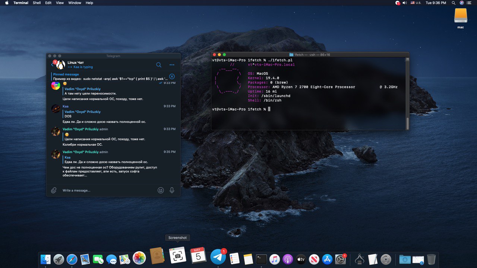Attach a file with the paperclip icon
Image resolution: width=477 pixels, height=268 pixels.
point(54,190)
